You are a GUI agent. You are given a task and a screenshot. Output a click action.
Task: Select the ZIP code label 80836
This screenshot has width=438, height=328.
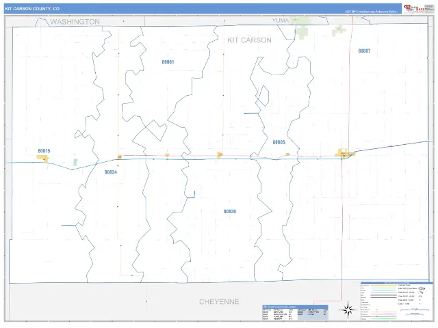pyautogui.click(x=230, y=211)
